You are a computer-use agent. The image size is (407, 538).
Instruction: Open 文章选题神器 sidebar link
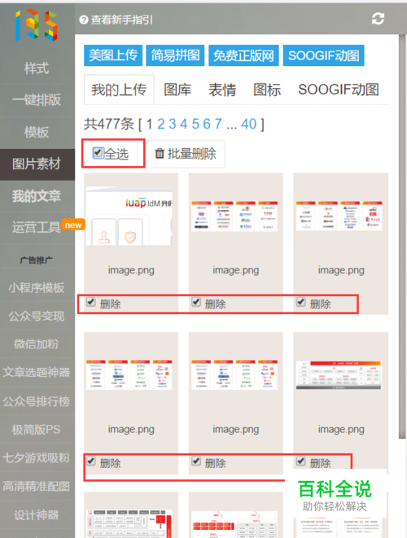(x=37, y=372)
